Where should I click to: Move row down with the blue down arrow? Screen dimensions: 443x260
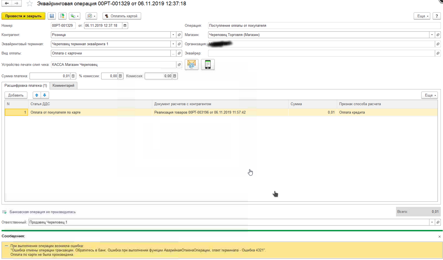[x=45, y=95]
